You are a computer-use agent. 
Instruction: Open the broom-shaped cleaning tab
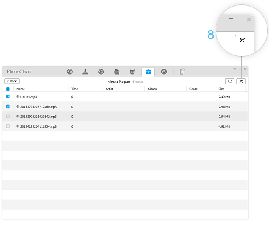point(85,72)
